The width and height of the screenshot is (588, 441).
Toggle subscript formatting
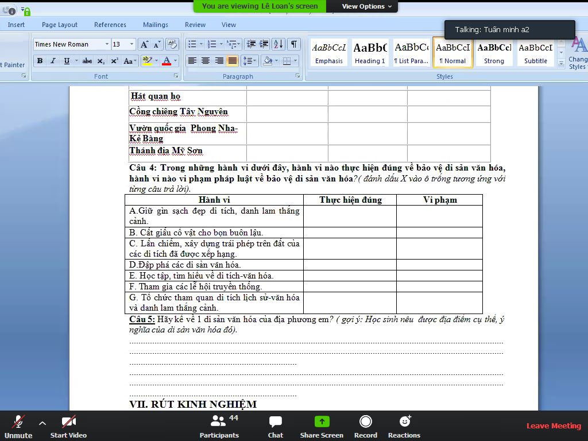(x=100, y=61)
